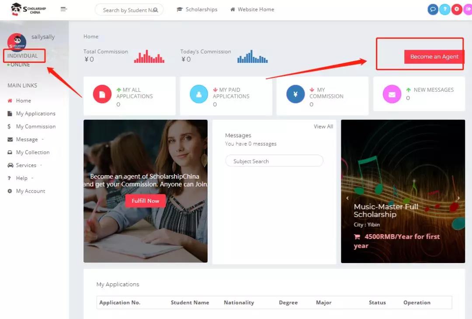Click the INDIVIDUAL account type label
The image size is (472, 319).
coord(23,55)
